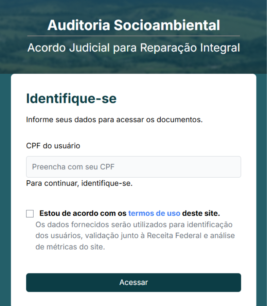This screenshot has height=306, width=267.
Task: Click the divider line under the title
Action: [133, 36]
